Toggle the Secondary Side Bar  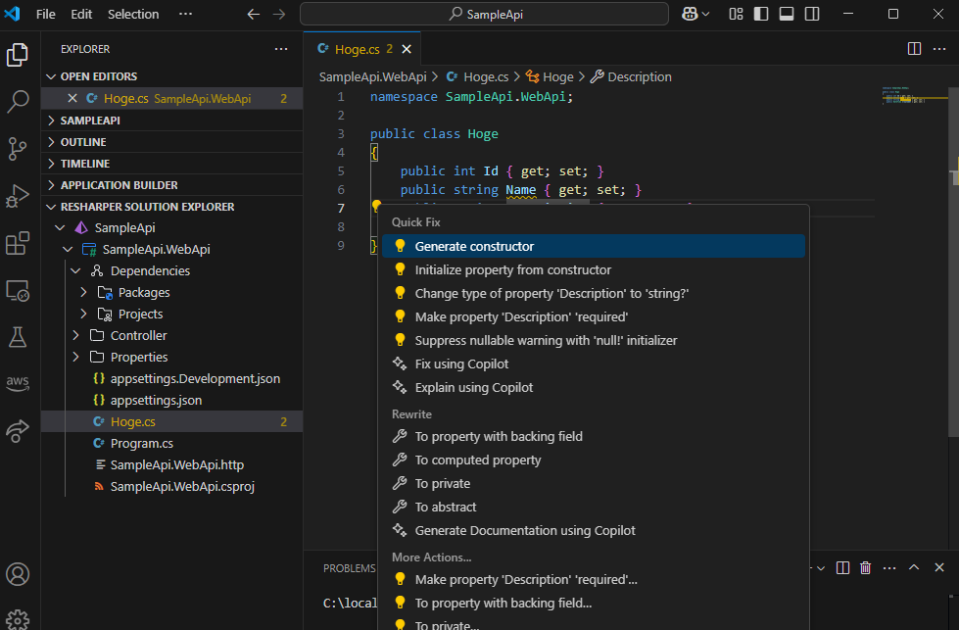pyautogui.click(x=811, y=14)
